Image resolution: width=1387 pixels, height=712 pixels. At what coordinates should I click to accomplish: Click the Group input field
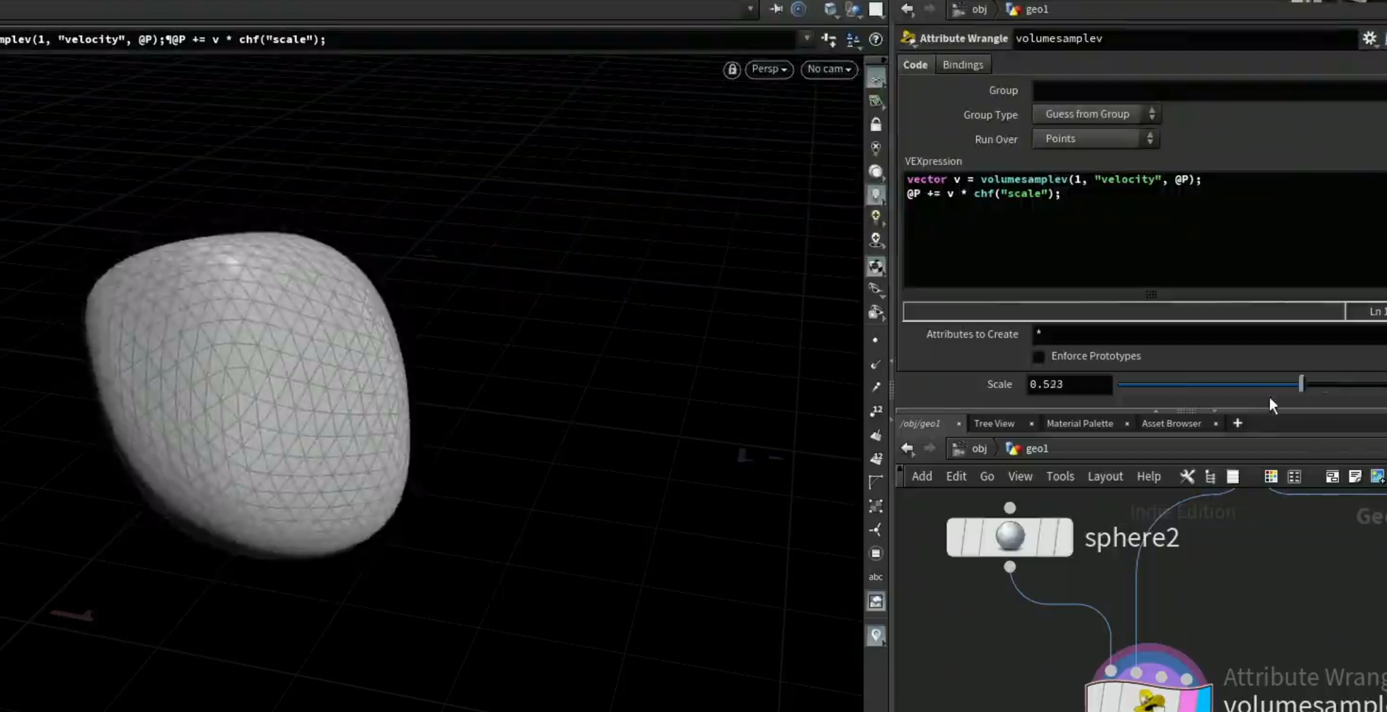(x=1209, y=91)
